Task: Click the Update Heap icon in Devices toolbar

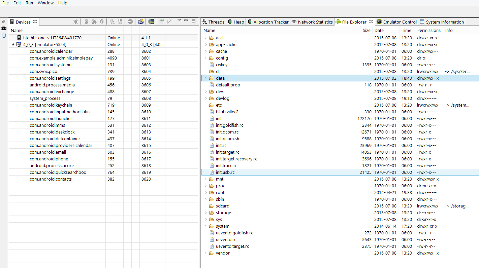Action: click(x=86, y=22)
